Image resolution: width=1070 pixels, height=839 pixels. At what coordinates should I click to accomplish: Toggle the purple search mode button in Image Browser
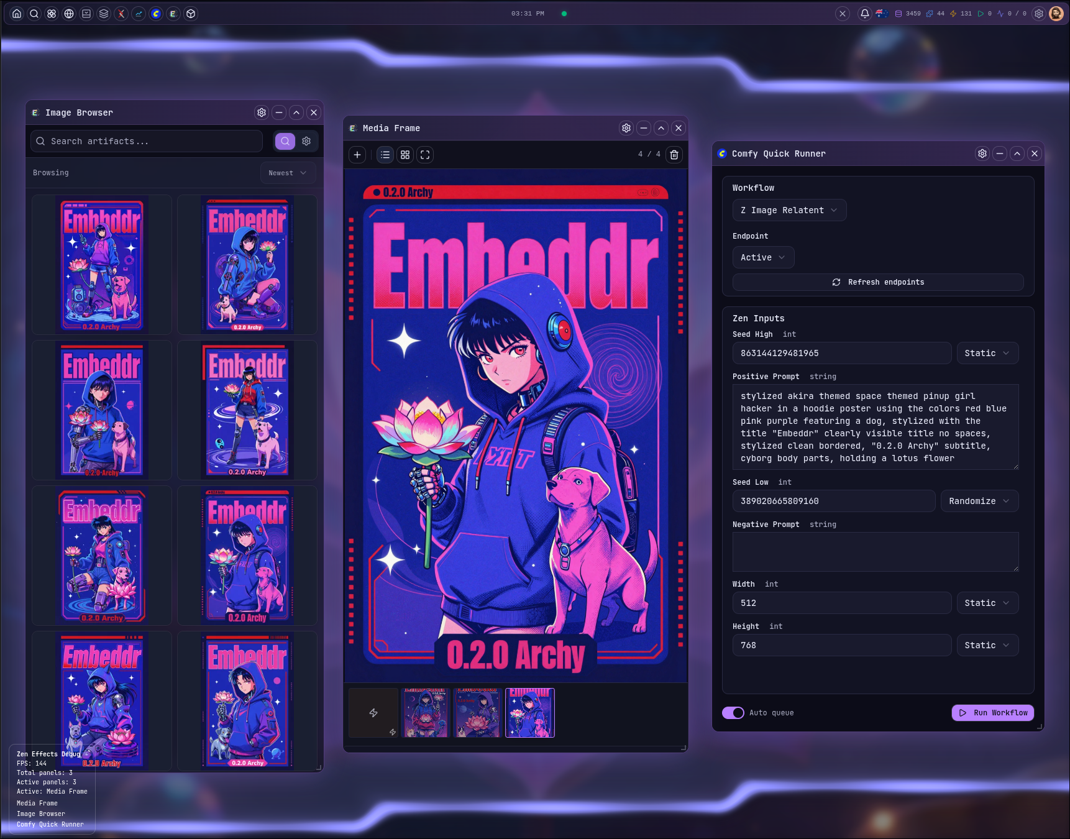(x=285, y=141)
